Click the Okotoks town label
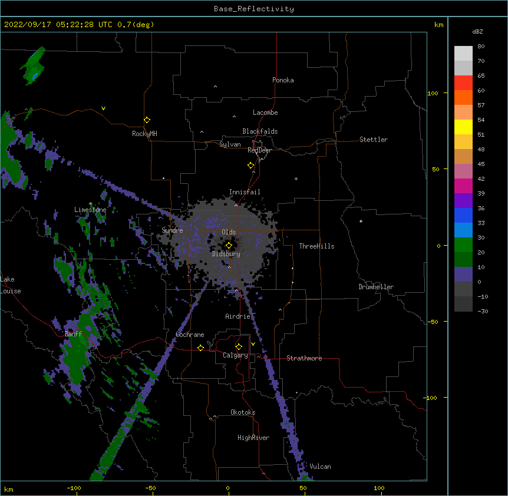The height and width of the screenshot is (496, 508). coord(243,412)
